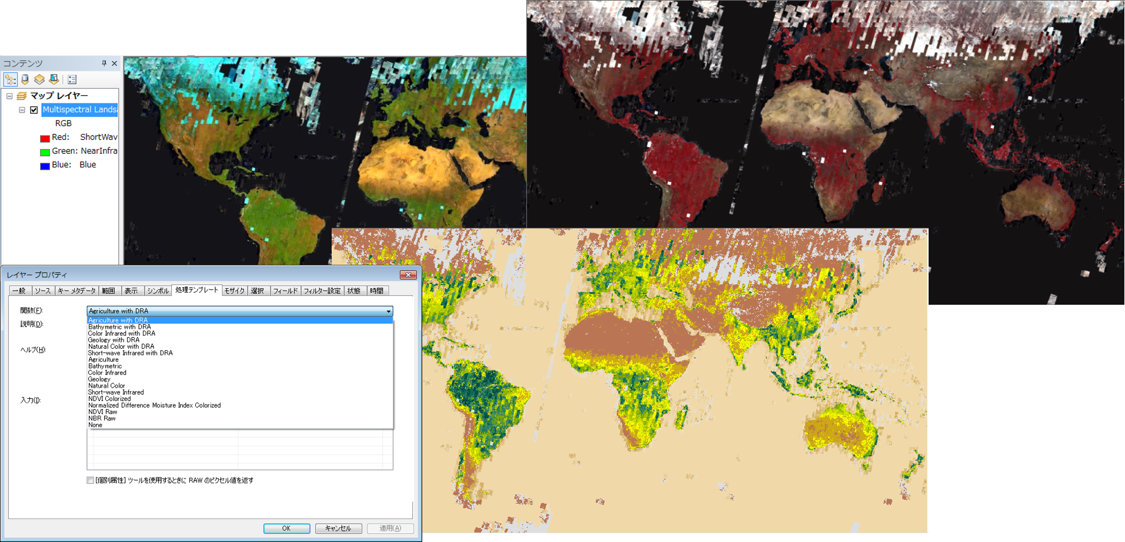The height and width of the screenshot is (542, 1125).
Task: Switch to List By Visibility view
Action: tap(39, 79)
